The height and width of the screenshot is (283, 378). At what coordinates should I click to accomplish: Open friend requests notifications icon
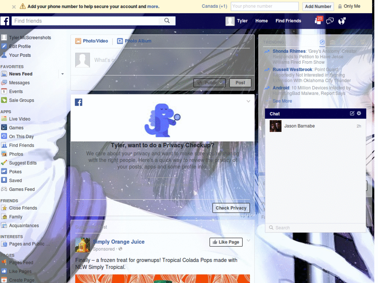tap(318, 21)
